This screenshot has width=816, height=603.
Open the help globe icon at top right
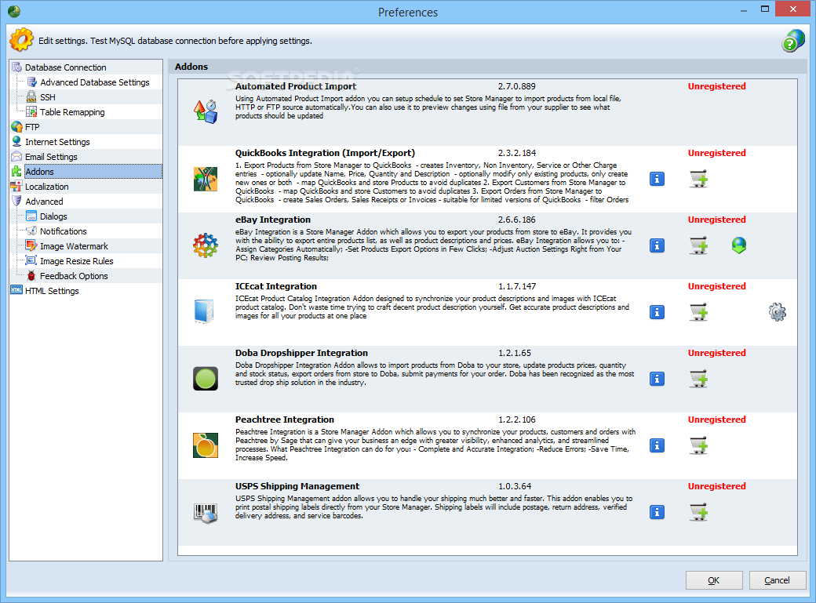point(793,41)
